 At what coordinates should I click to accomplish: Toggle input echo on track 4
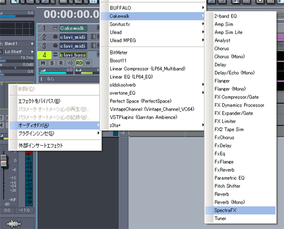[70, 63]
